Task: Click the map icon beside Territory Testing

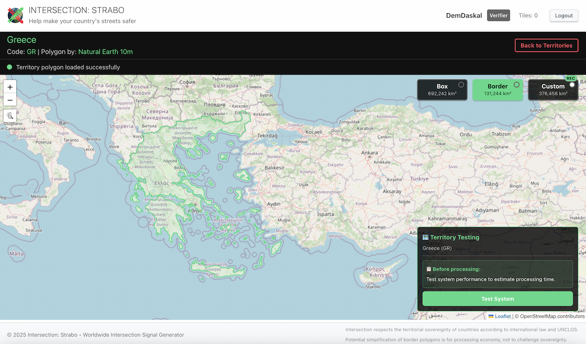Action: pyautogui.click(x=425, y=237)
